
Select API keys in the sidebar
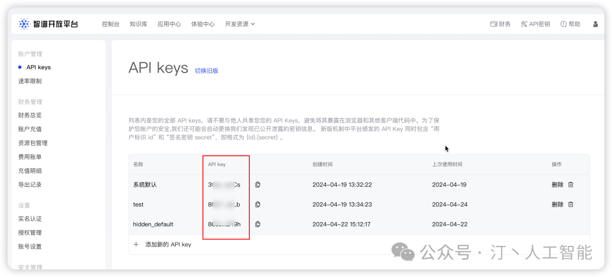39,67
